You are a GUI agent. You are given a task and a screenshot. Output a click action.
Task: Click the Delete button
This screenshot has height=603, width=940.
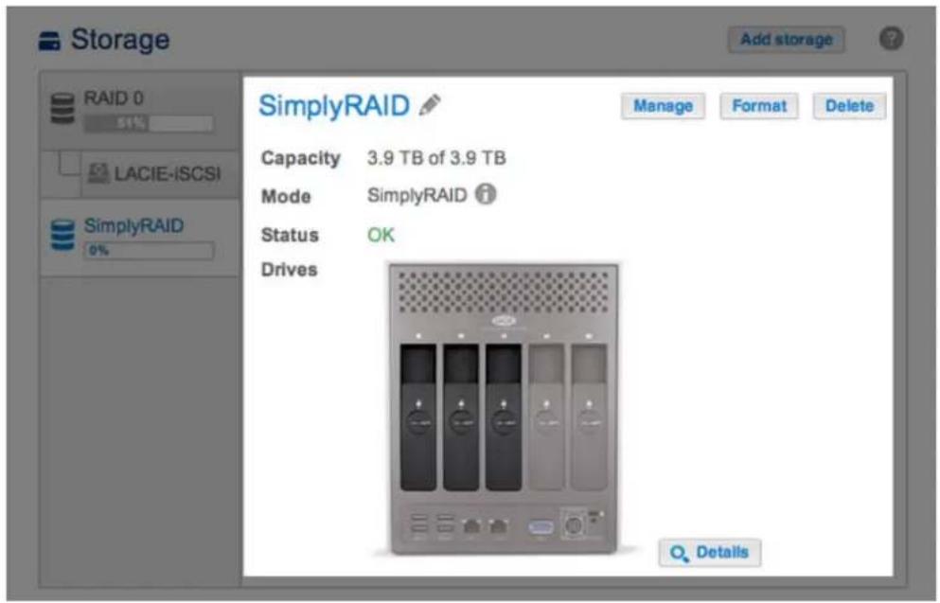(849, 106)
